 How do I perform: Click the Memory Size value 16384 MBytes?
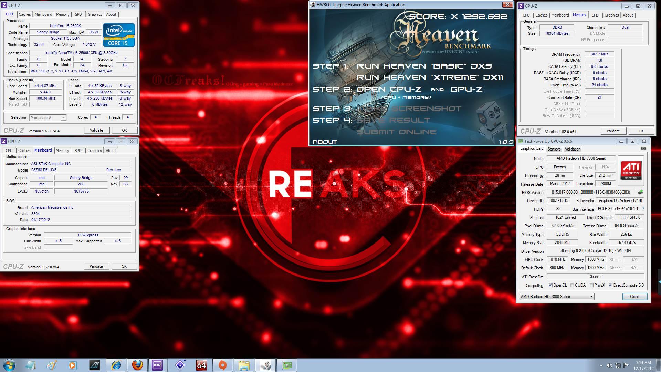[557, 34]
